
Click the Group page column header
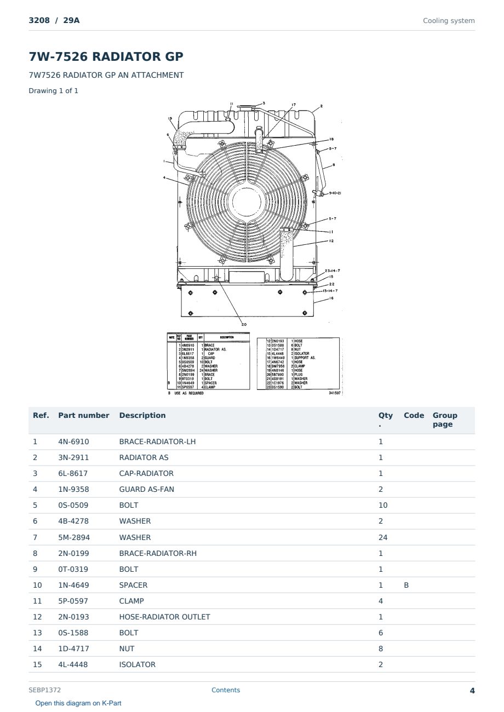pyautogui.click(x=445, y=420)
